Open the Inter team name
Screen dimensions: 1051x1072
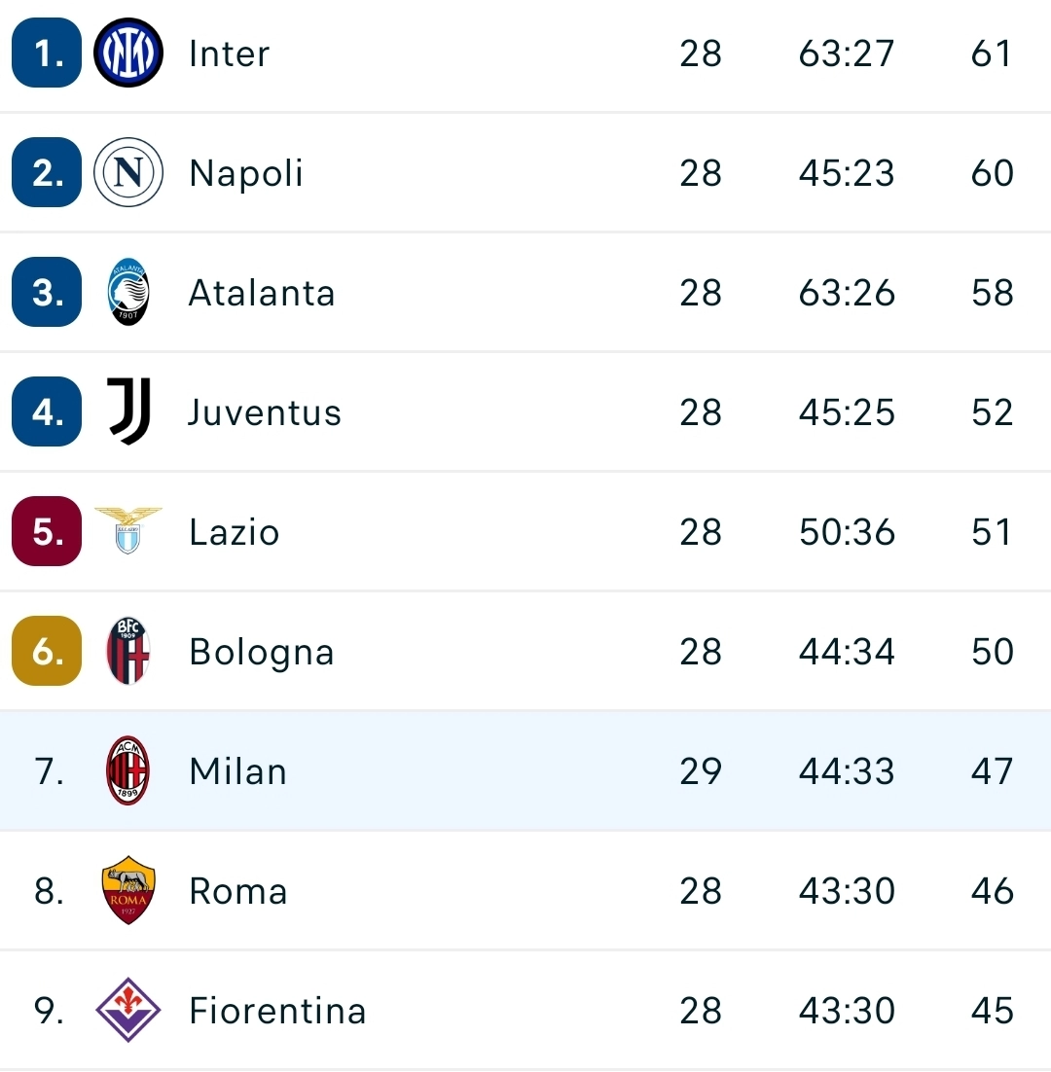coord(229,54)
